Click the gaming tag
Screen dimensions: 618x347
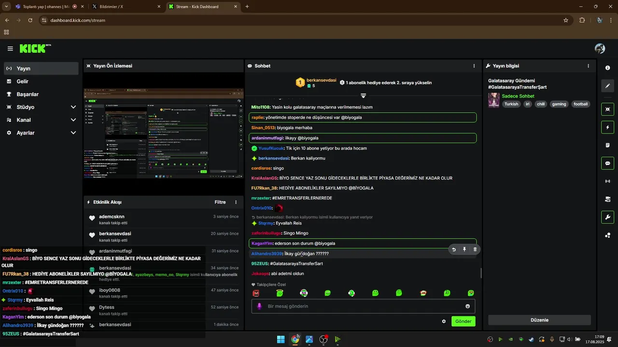(559, 104)
